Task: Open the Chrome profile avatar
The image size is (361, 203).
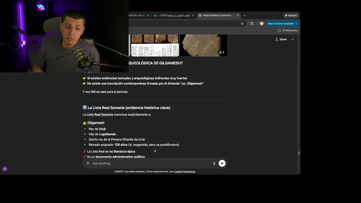Action: [262, 24]
